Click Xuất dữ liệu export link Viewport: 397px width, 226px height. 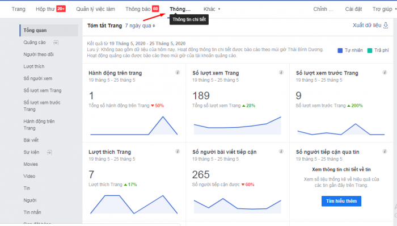click(367, 26)
